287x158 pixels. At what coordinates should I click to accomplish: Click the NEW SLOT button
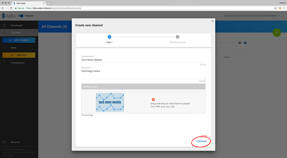(19, 55)
